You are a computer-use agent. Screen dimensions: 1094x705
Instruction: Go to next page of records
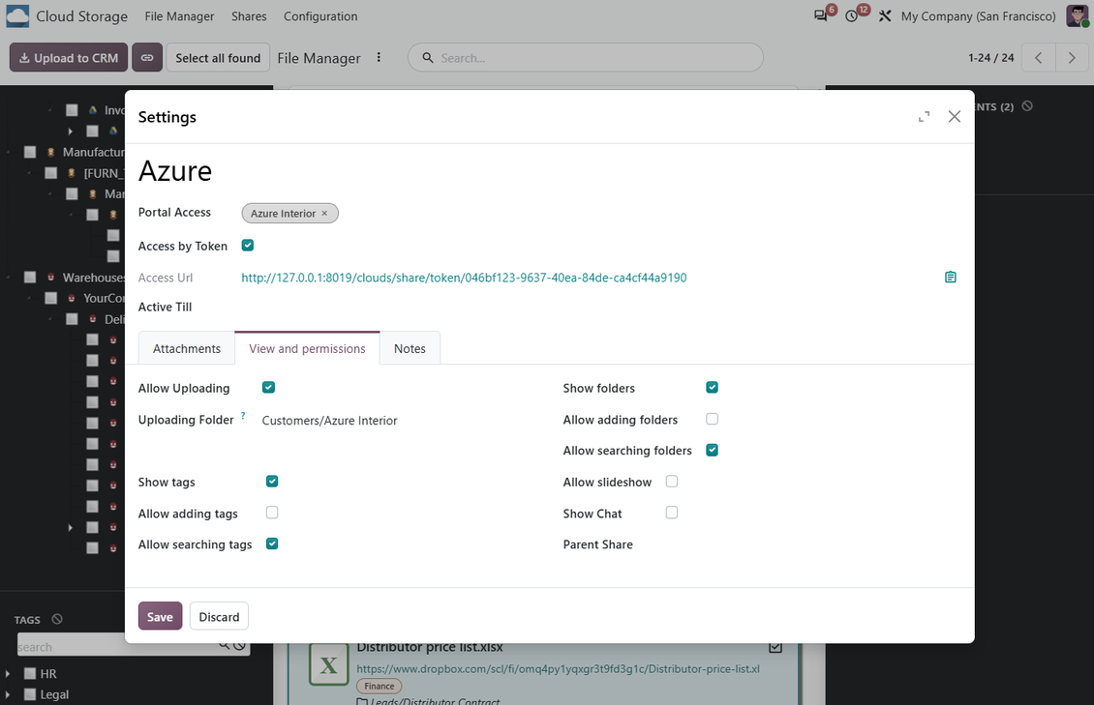(x=1072, y=58)
